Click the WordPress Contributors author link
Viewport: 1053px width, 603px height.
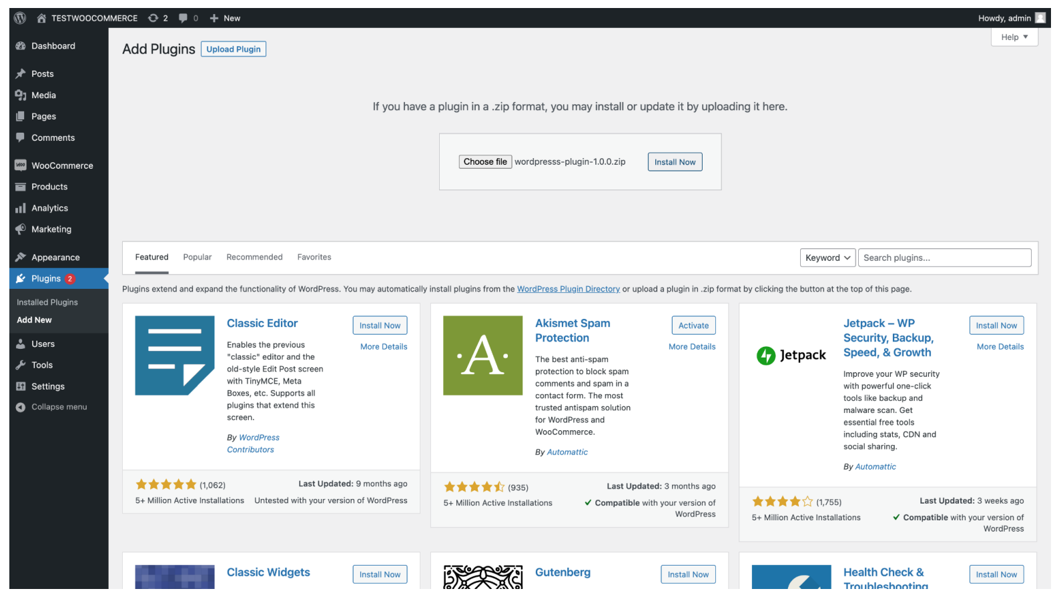click(253, 444)
